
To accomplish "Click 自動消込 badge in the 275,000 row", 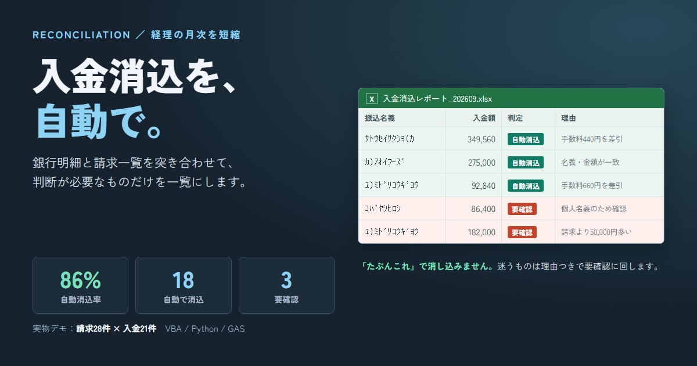I will coord(526,163).
